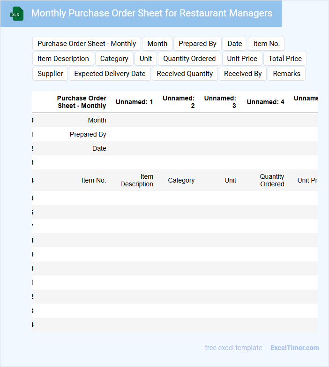Click the 'Item No.' table cell
The width and height of the screenshot is (329, 367).
93,180
